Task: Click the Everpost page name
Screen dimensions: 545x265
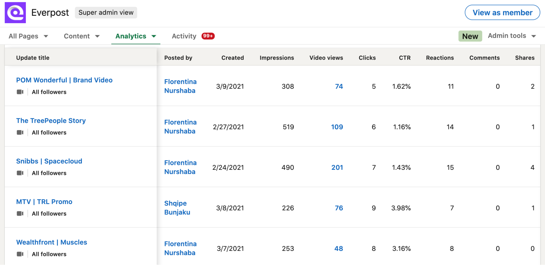Action: [50, 13]
